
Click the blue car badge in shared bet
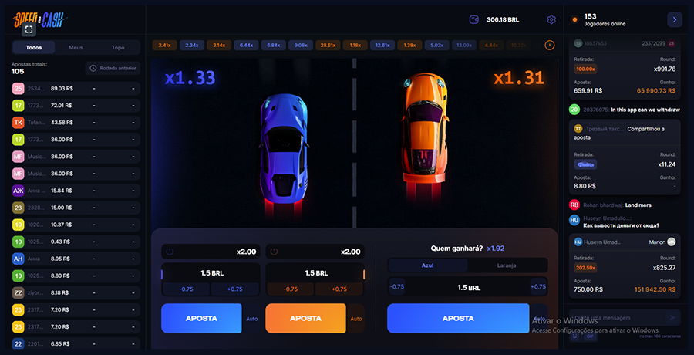pyautogui.click(x=585, y=164)
